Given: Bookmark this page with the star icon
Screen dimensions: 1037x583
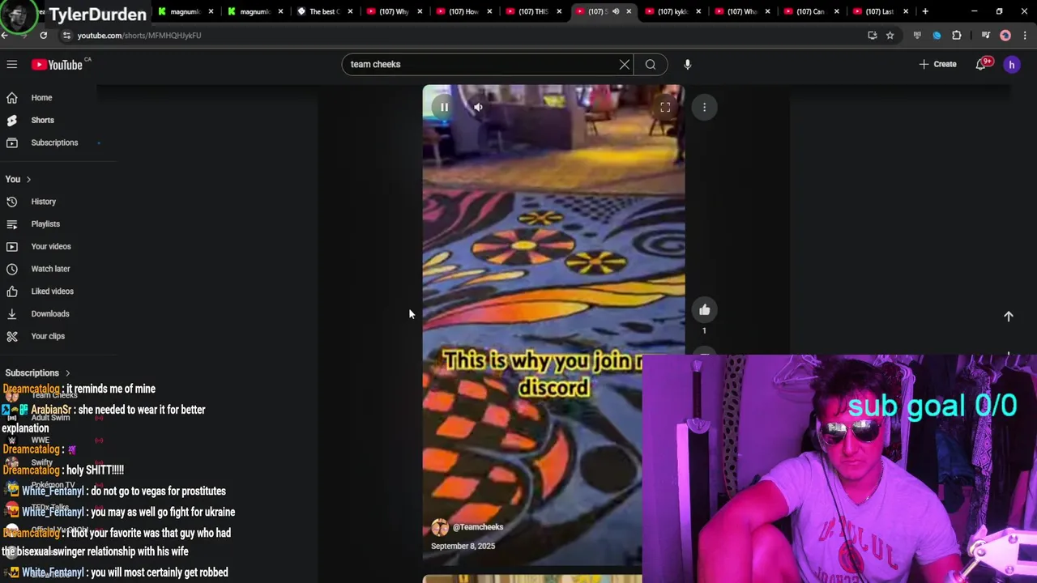Looking at the screenshot, I should click(890, 36).
